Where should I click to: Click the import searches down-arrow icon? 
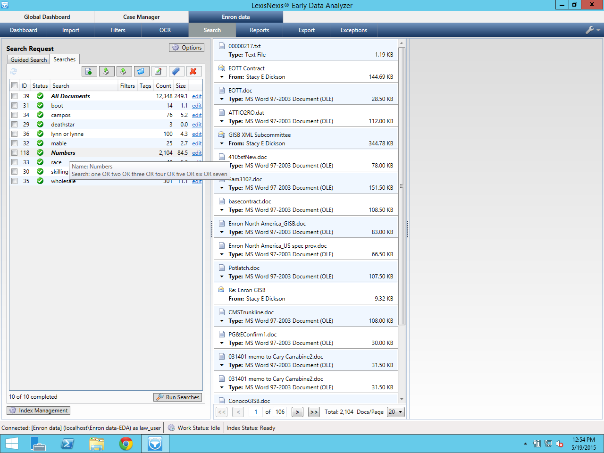107,71
